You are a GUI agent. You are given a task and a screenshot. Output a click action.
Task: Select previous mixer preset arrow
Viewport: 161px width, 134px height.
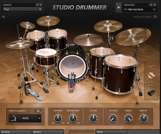(37, 5)
